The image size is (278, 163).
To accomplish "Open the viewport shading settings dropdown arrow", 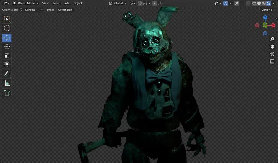I will click(273, 3).
